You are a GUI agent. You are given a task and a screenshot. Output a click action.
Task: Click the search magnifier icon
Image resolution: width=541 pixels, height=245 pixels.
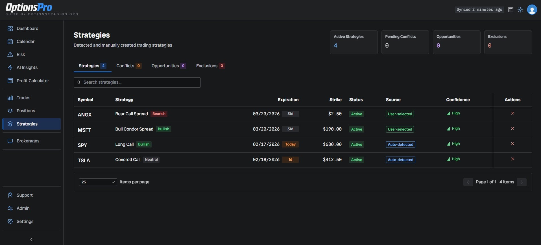(79, 83)
